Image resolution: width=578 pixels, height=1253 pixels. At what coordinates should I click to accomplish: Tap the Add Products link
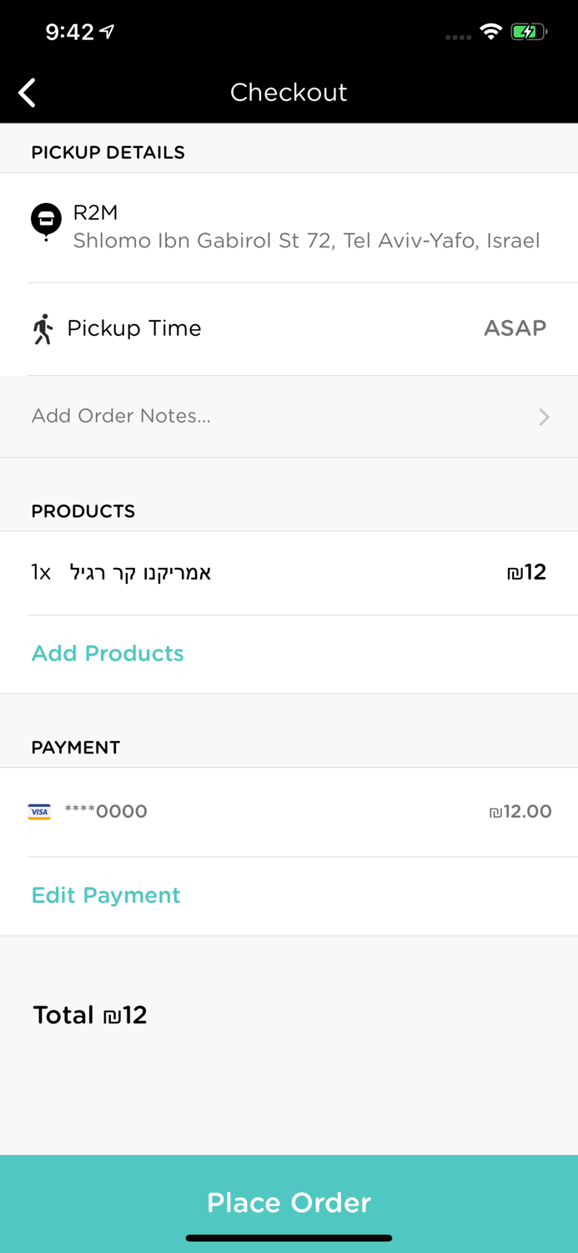coord(108,653)
